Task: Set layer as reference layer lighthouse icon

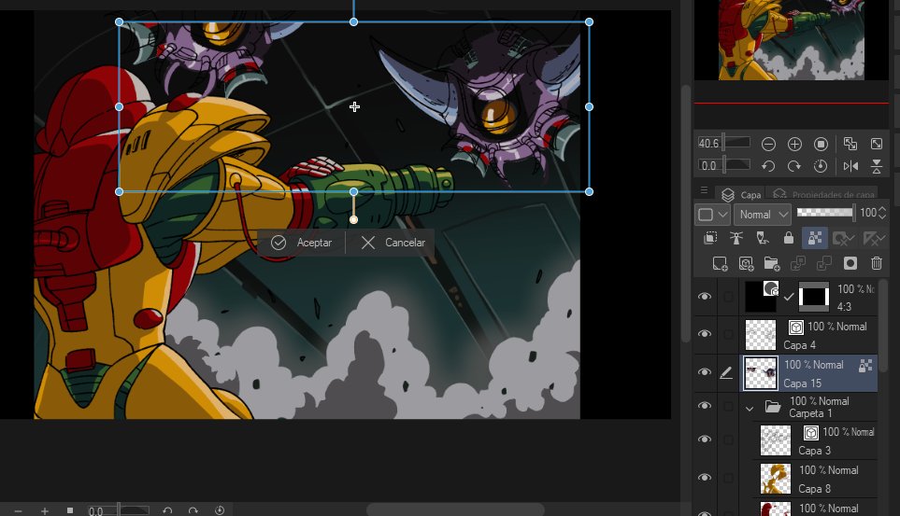Action: click(736, 238)
